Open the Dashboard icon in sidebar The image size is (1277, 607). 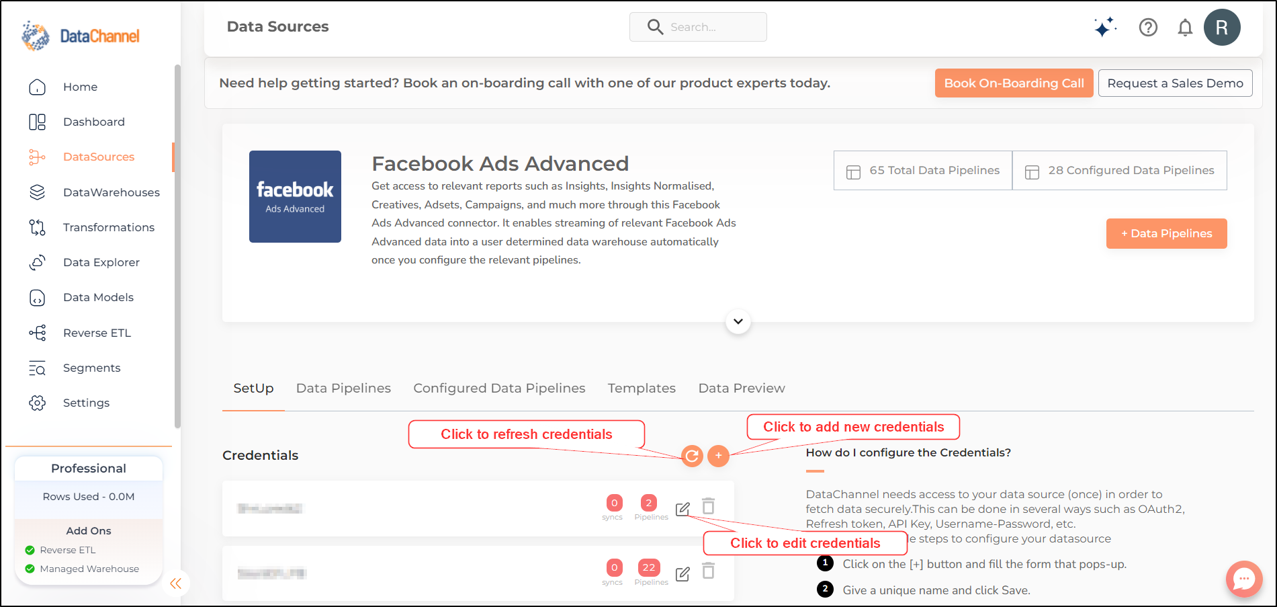point(38,122)
